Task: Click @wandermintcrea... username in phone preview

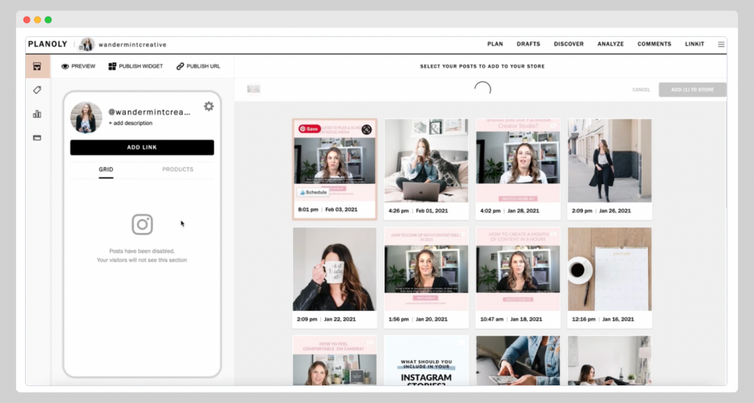Action: pos(149,112)
